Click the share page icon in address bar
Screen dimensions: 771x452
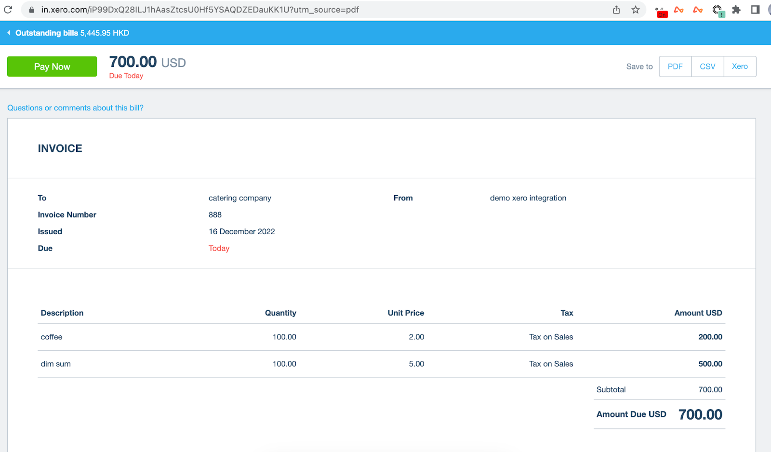[616, 10]
